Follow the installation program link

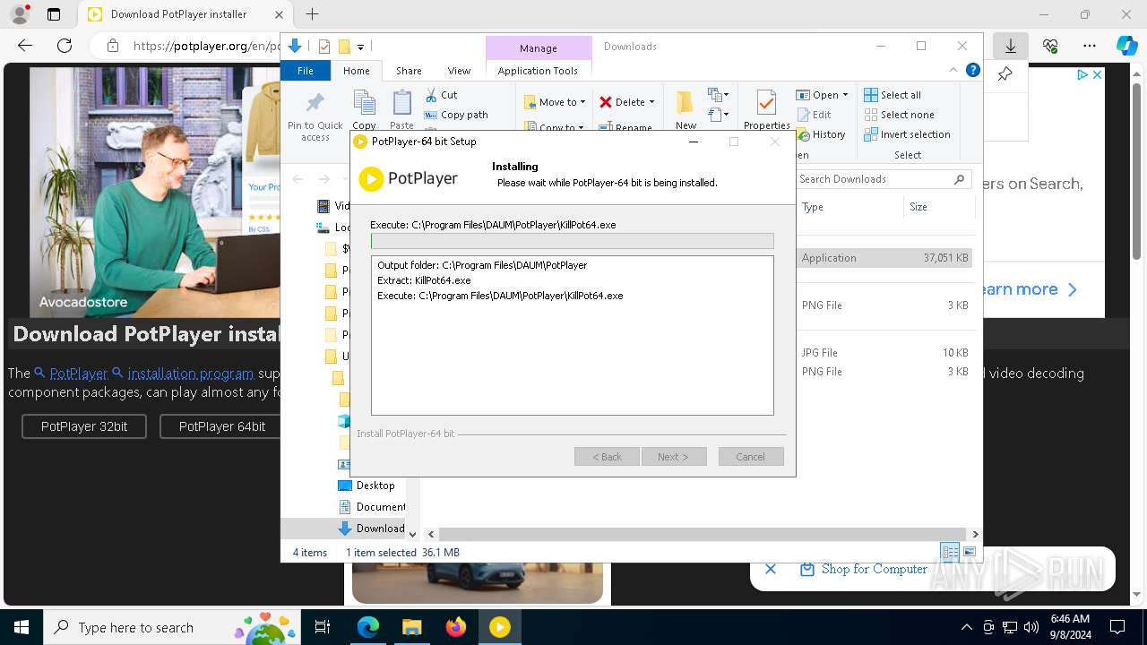191,373
